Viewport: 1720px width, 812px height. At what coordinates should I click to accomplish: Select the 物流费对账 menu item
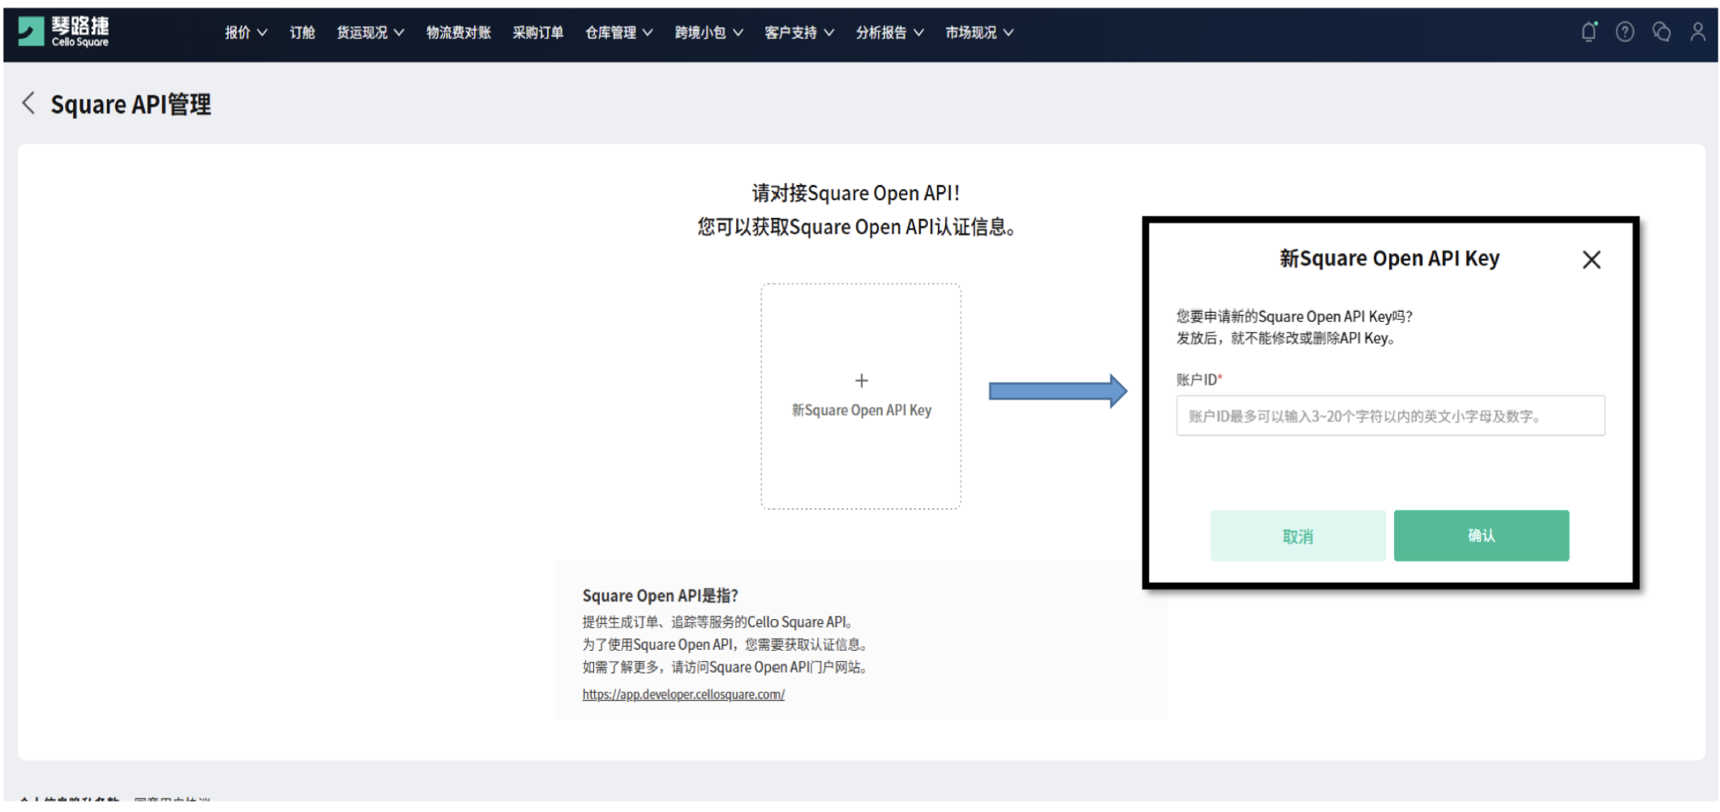coord(458,32)
